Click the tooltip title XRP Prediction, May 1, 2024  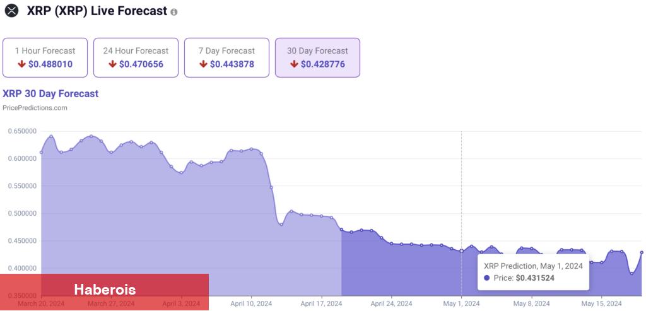click(x=533, y=266)
